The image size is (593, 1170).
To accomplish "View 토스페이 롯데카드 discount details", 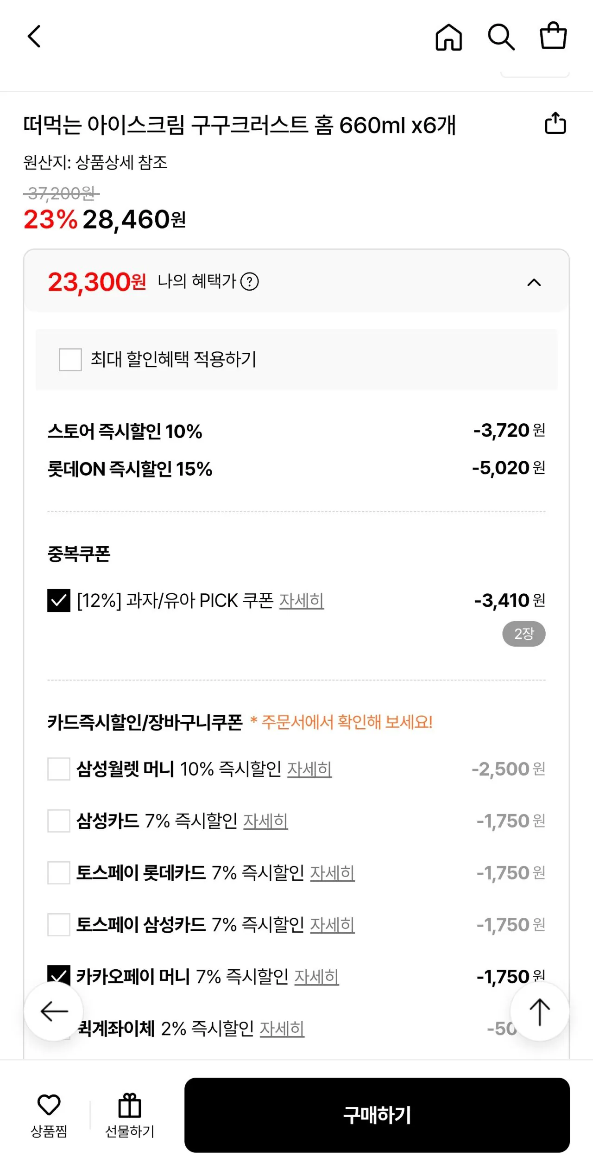I will pos(332,872).
